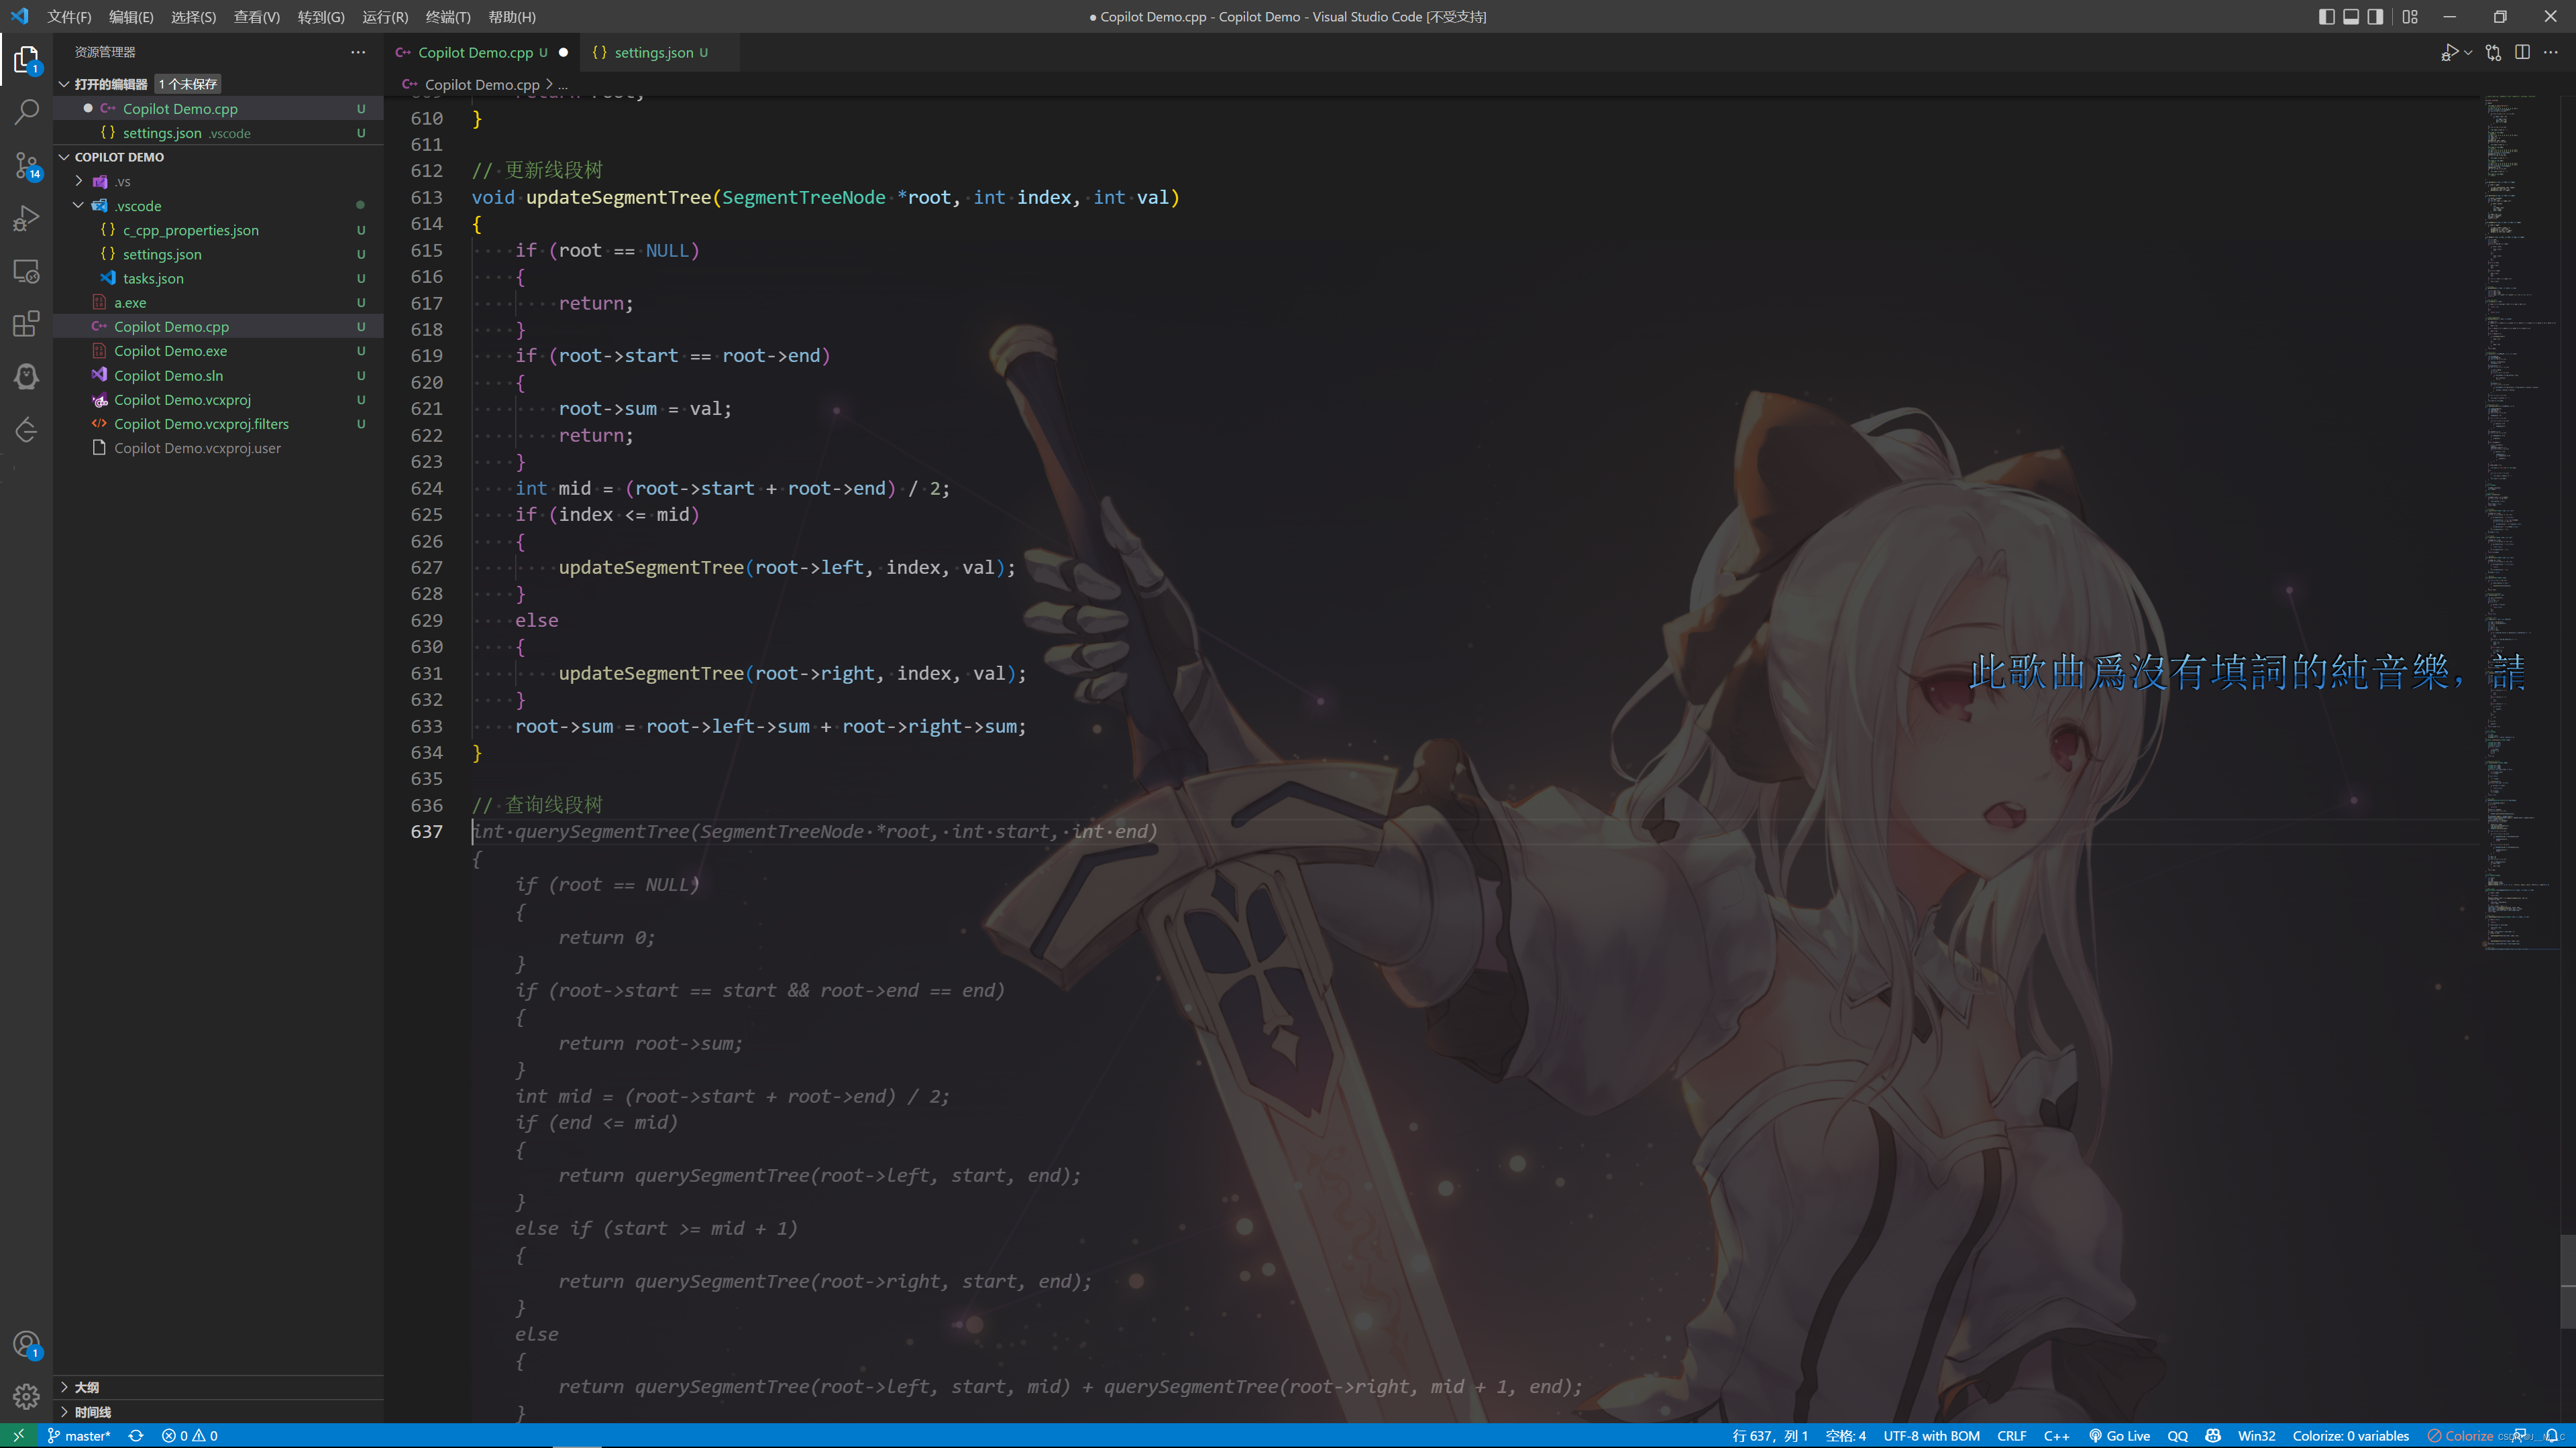Viewport: 2576px width, 1448px height.
Task: Toggle the secondary side bar layout button
Action: 2375,17
